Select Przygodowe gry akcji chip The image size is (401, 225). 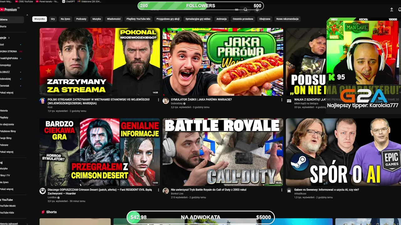168,19
